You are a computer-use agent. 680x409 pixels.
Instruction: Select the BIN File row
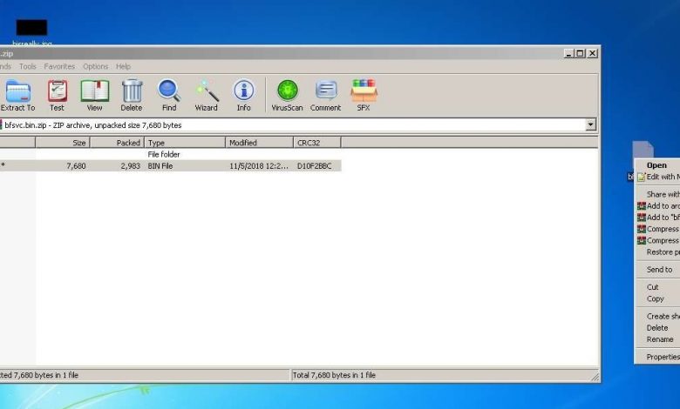[x=170, y=165]
